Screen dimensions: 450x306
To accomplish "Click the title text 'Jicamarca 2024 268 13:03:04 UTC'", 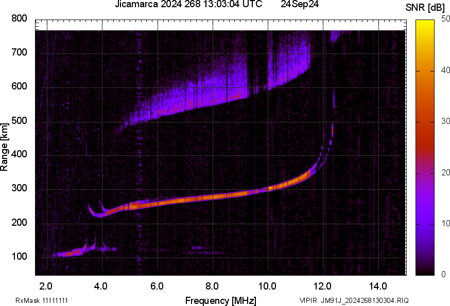I will click(x=188, y=4).
